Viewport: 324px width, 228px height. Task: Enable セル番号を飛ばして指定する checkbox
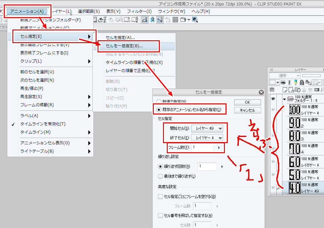click(x=160, y=215)
